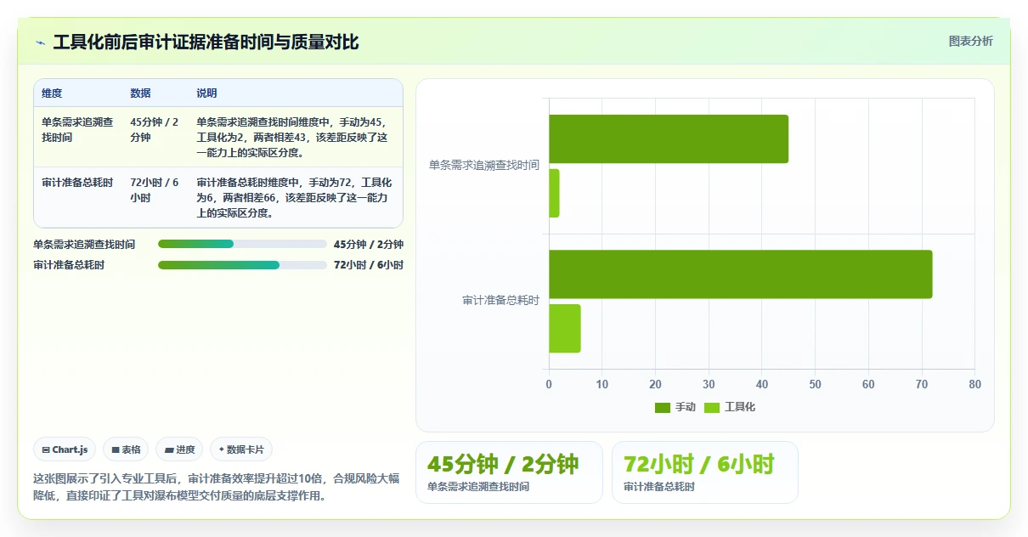Image resolution: width=1028 pixels, height=537 pixels.
Task: Click the 数据 column header
Action: tap(140, 93)
